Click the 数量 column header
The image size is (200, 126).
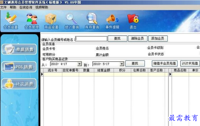click(x=86, y=70)
